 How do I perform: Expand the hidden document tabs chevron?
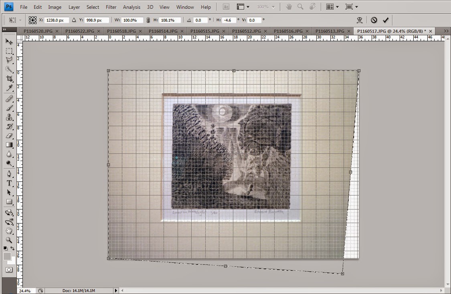coord(446,31)
